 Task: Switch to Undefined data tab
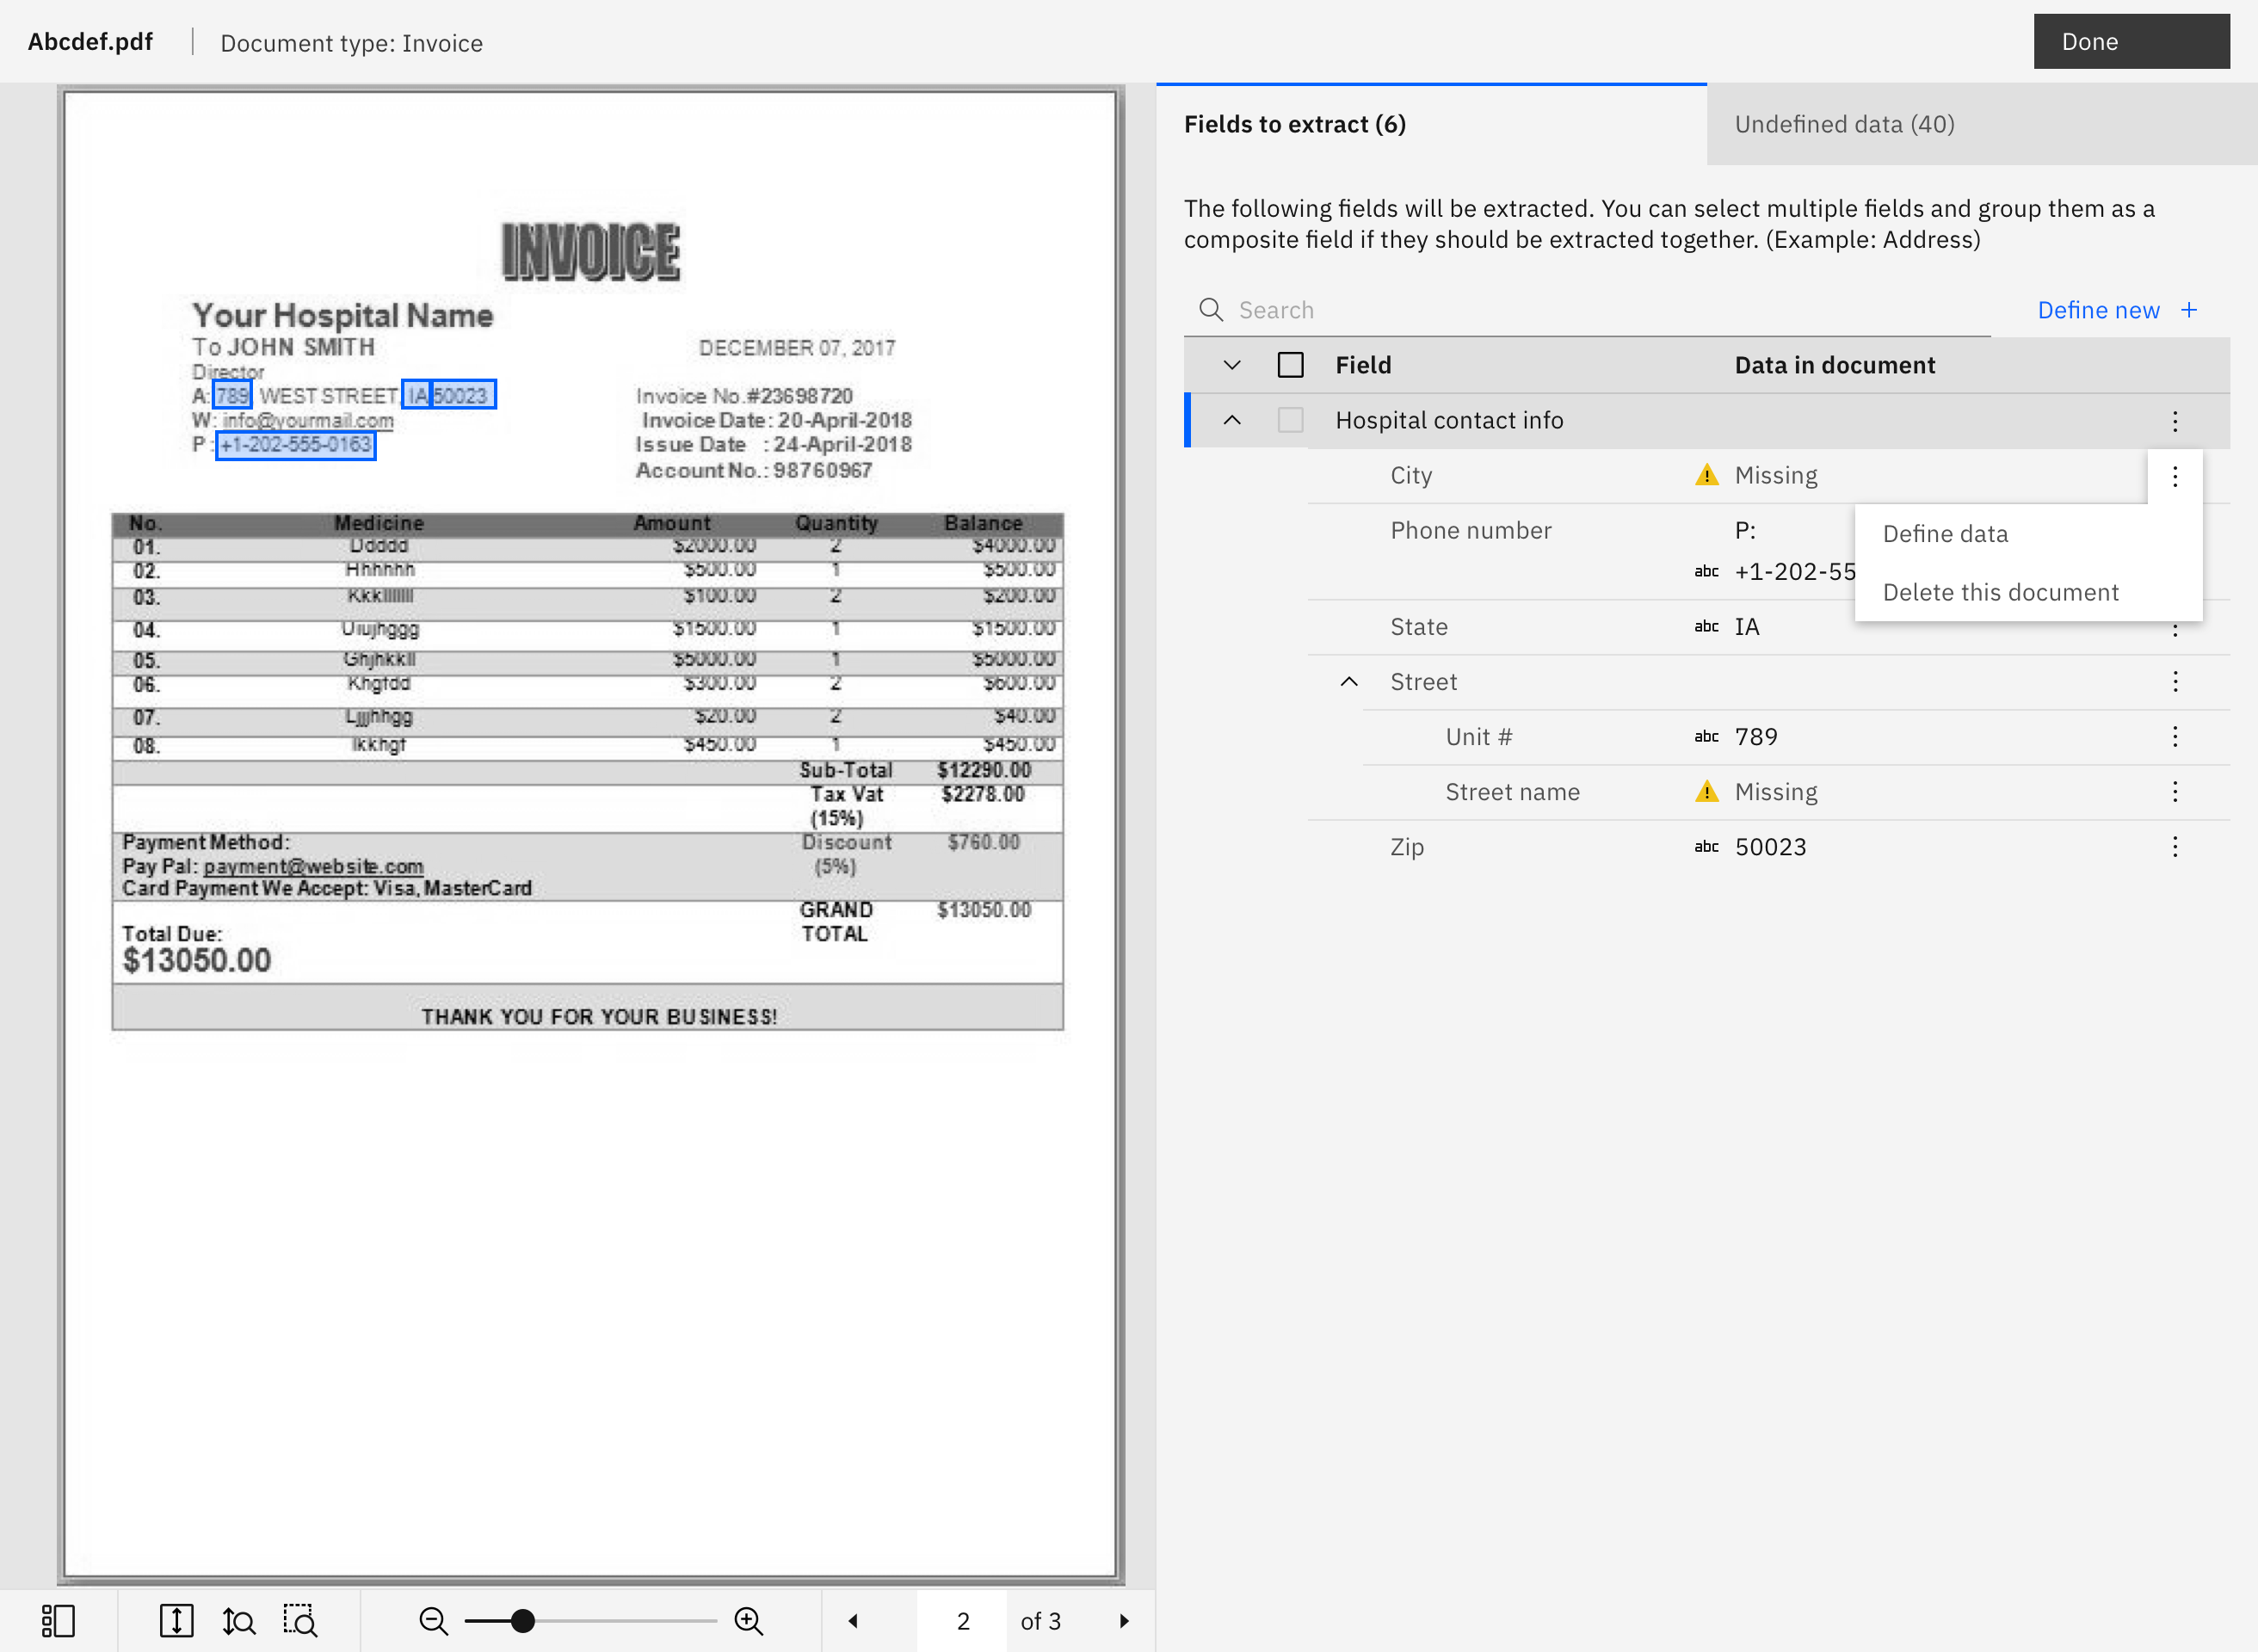[1844, 124]
